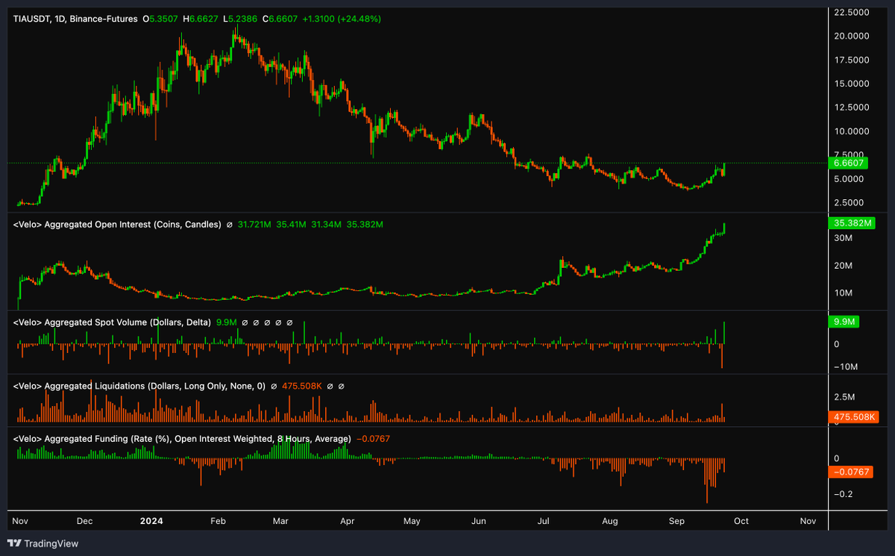Click the 31.721M open interest value
This screenshot has height=556, width=895.
coord(255,224)
